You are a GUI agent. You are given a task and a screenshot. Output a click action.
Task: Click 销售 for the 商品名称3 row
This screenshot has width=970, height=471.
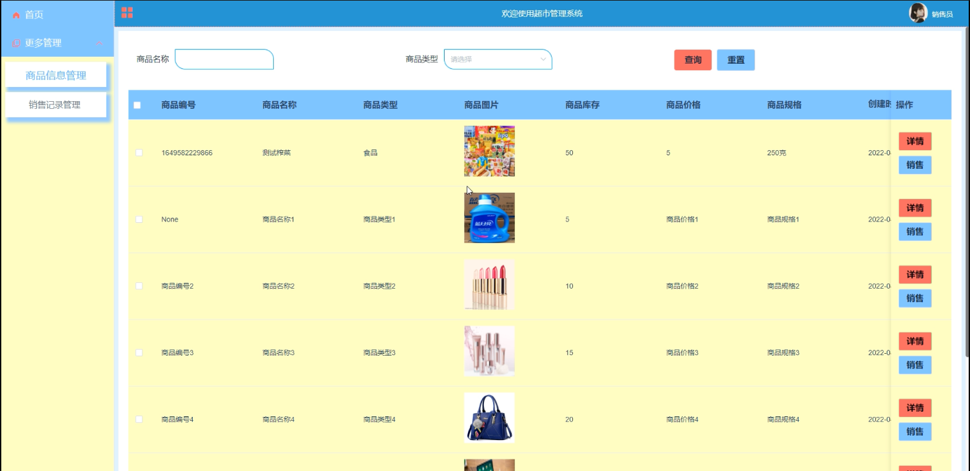coord(915,365)
